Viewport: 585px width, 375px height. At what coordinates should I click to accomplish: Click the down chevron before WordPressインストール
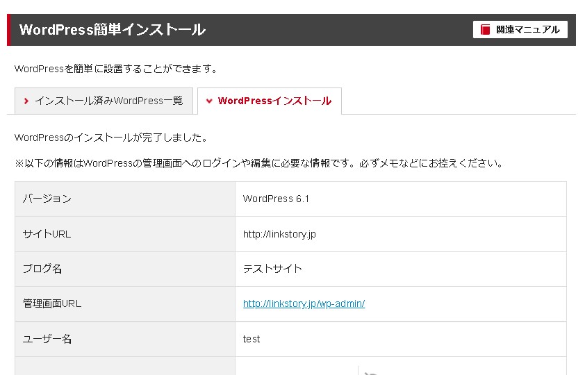click(208, 101)
